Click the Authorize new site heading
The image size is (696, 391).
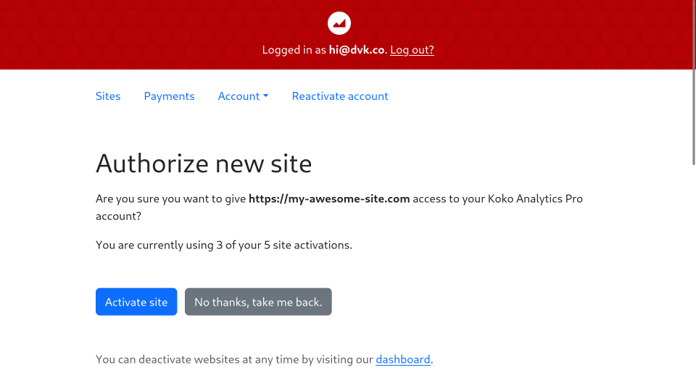[204, 164]
